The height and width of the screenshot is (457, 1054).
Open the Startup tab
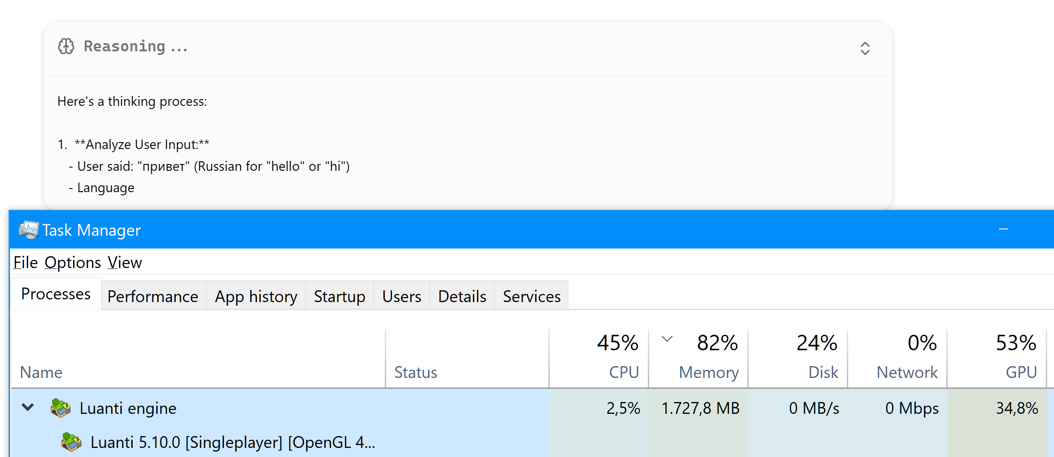tap(340, 296)
